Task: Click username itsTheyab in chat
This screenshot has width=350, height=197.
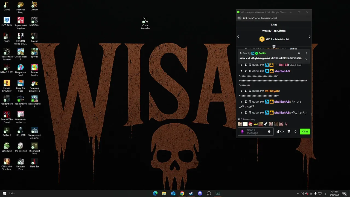Action: coord(272,91)
